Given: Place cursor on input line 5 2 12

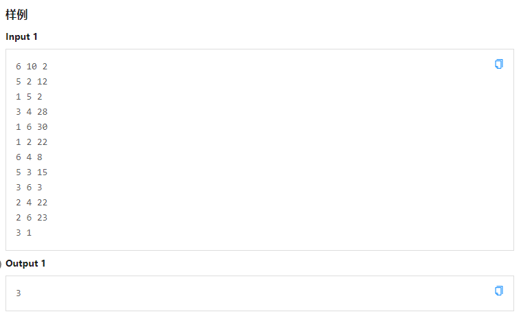Looking at the screenshot, I should [x=32, y=82].
